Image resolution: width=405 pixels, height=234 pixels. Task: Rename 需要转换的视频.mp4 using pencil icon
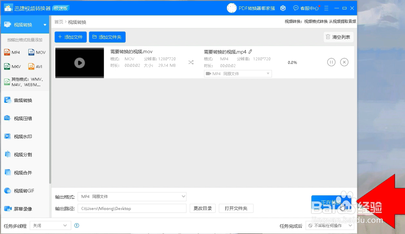[250, 51]
